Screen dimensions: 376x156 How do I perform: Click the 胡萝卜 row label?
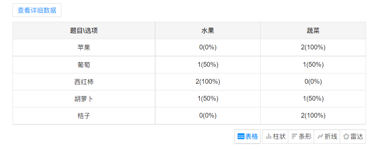tap(84, 99)
